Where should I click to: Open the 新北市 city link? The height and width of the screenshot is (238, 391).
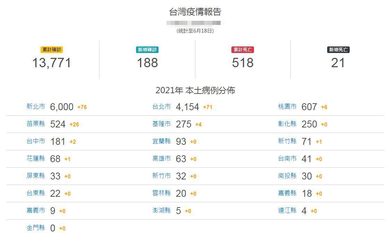[x=36, y=107]
